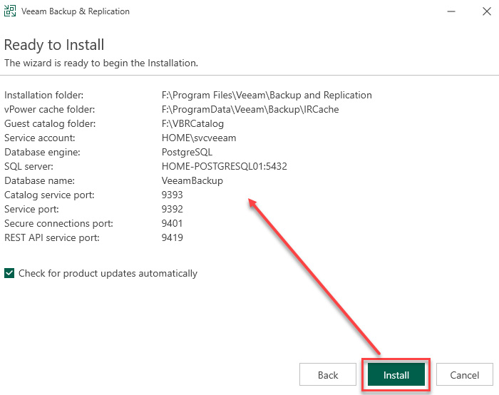Click the PostgreSQL database engine value
Image resolution: width=499 pixels, height=395 pixels.
pos(187,152)
